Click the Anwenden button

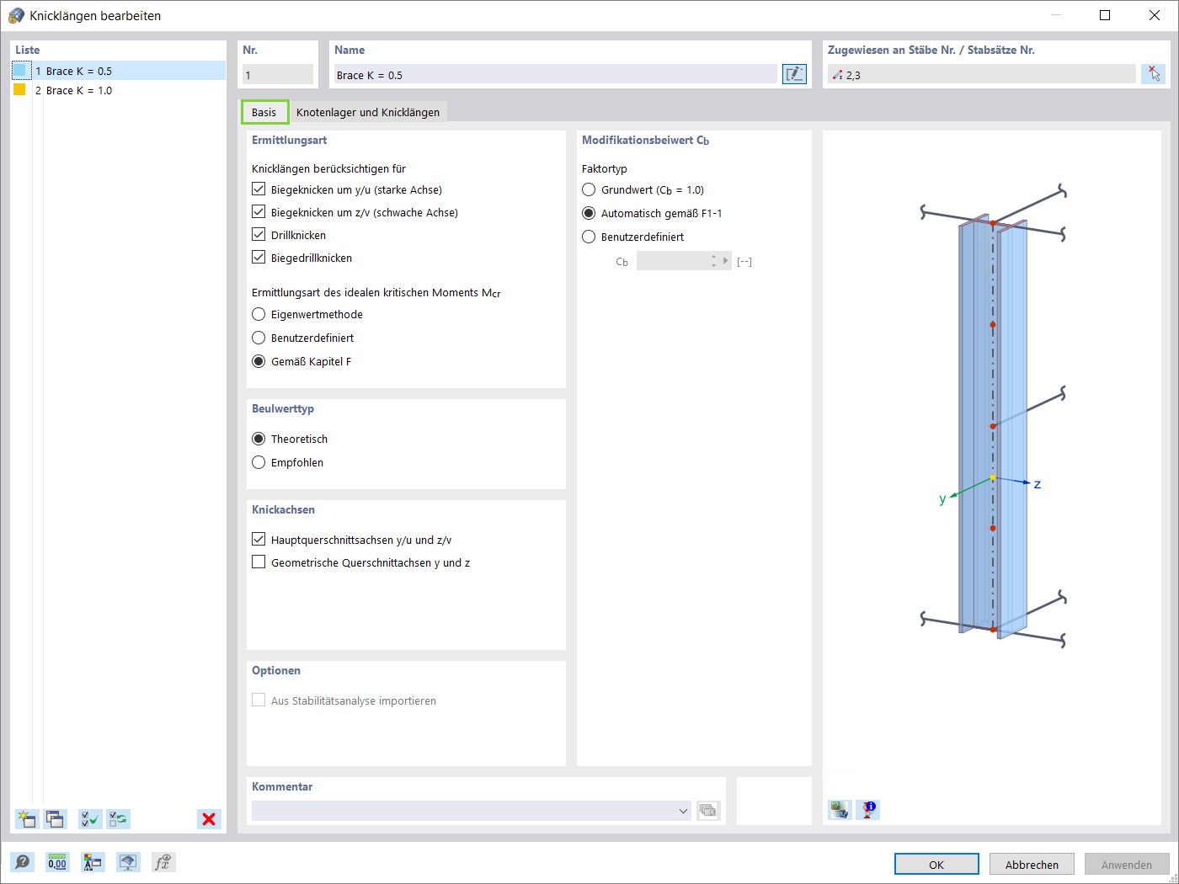(1127, 865)
